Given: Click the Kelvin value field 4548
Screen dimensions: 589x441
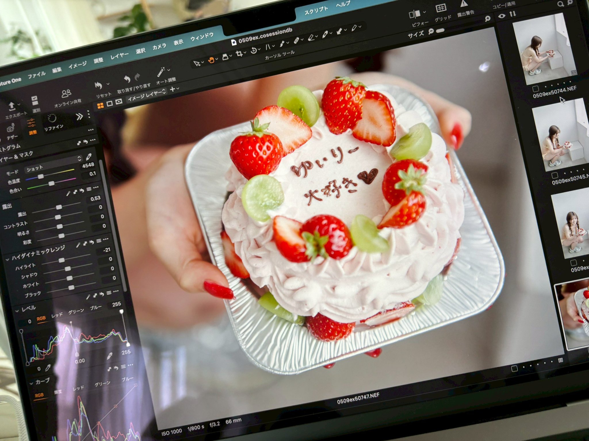Looking at the screenshot, I should 88,165.
